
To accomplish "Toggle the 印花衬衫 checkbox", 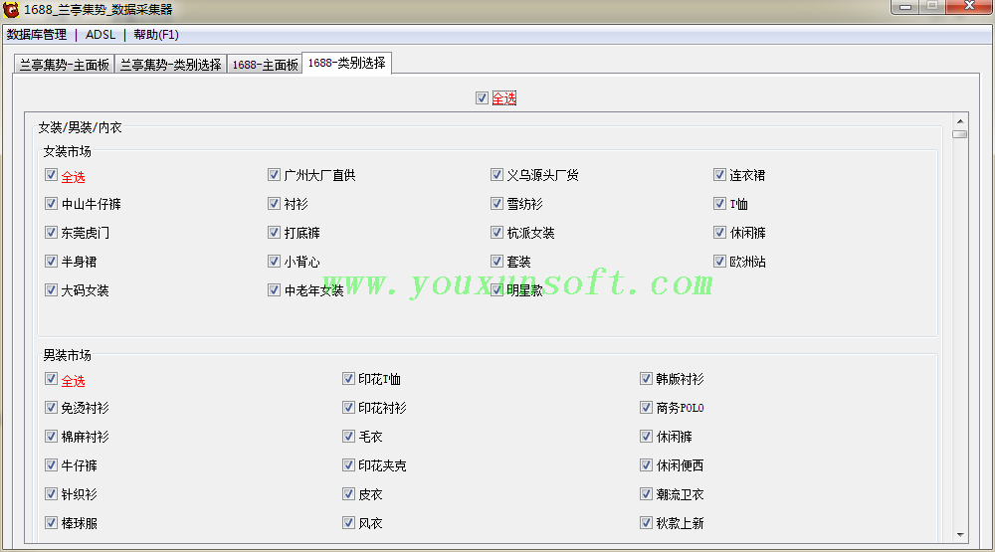I will (348, 408).
